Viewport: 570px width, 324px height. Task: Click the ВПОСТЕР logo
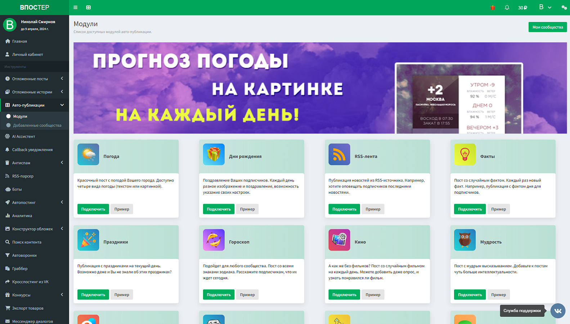[35, 8]
